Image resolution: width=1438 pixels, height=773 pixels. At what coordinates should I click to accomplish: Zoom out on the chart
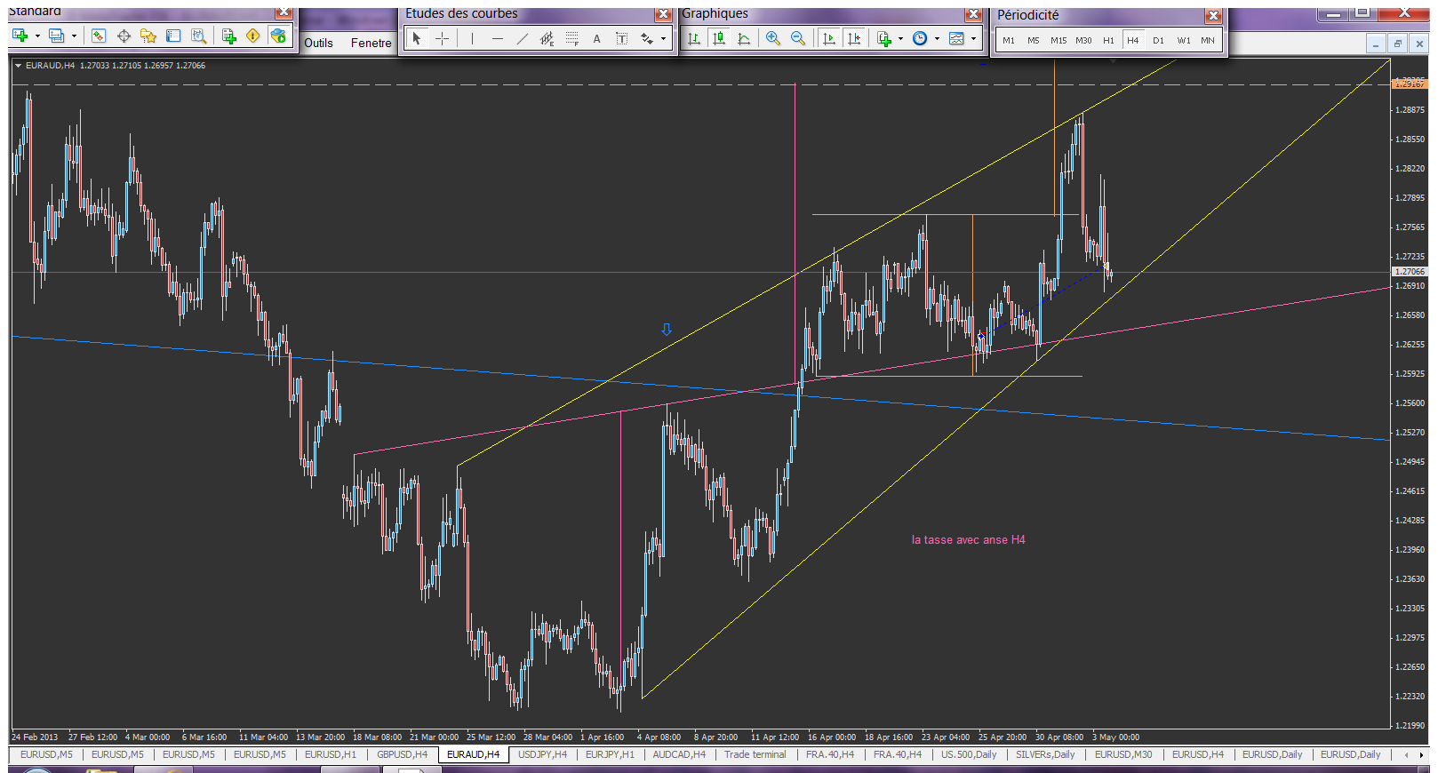(x=797, y=38)
